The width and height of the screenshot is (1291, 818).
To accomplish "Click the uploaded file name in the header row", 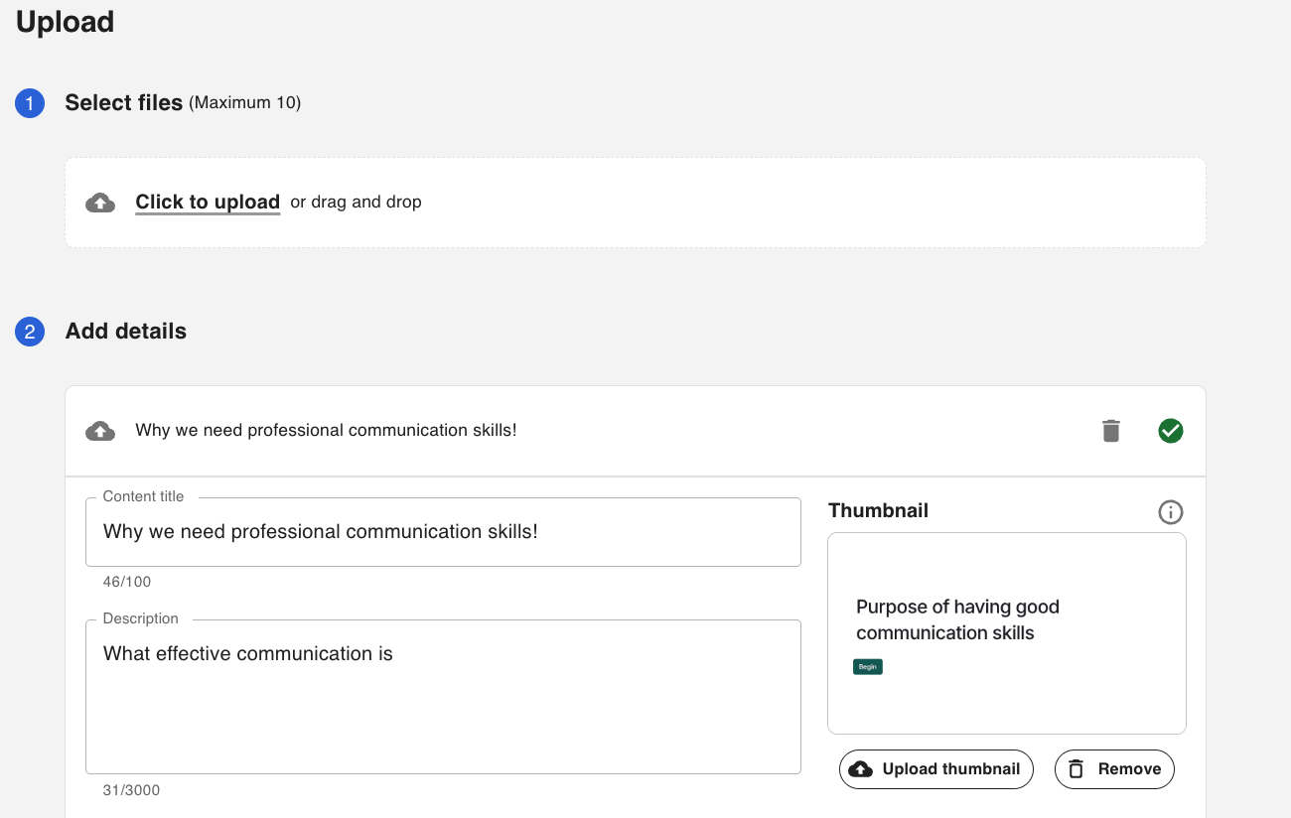I will point(326,431).
